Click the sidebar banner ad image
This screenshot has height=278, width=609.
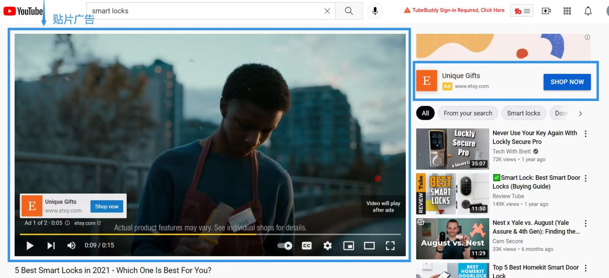click(x=503, y=47)
